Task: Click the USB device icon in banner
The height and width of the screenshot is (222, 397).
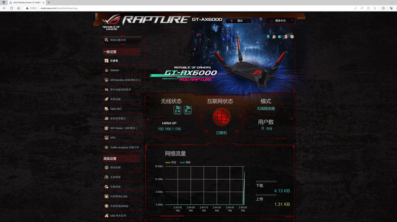Action: click(x=286, y=37)
